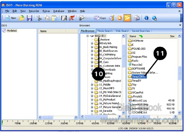This screenshot has width=185, height=133.
Task: Expand the 15_MyProduct folder
Action: pyautogui.click(x=92, y=100)
